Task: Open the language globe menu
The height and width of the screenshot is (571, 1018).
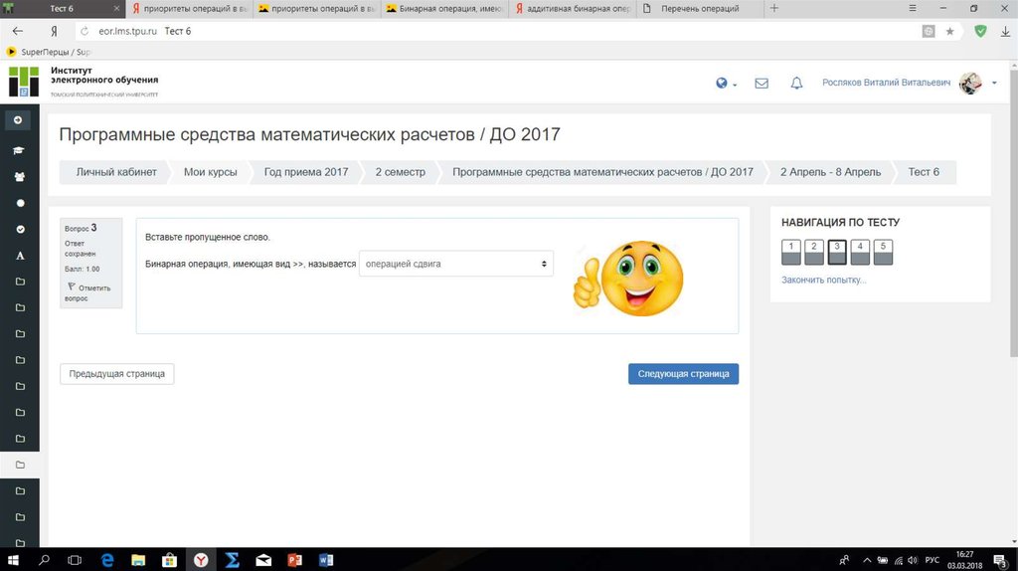Action: (726, 84)
